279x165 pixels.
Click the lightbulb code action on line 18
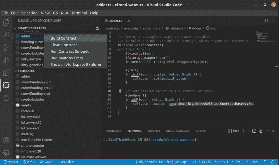(x=120, y=91)
